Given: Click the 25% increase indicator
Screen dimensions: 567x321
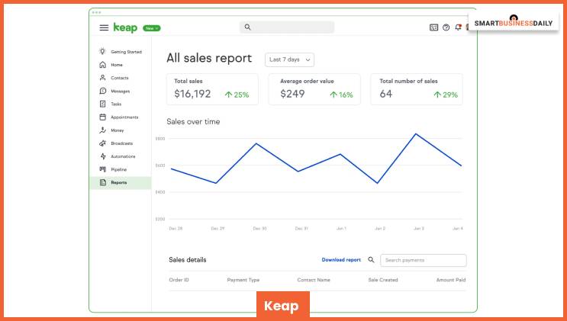Looking at the screenshot, I should (237, 95).
